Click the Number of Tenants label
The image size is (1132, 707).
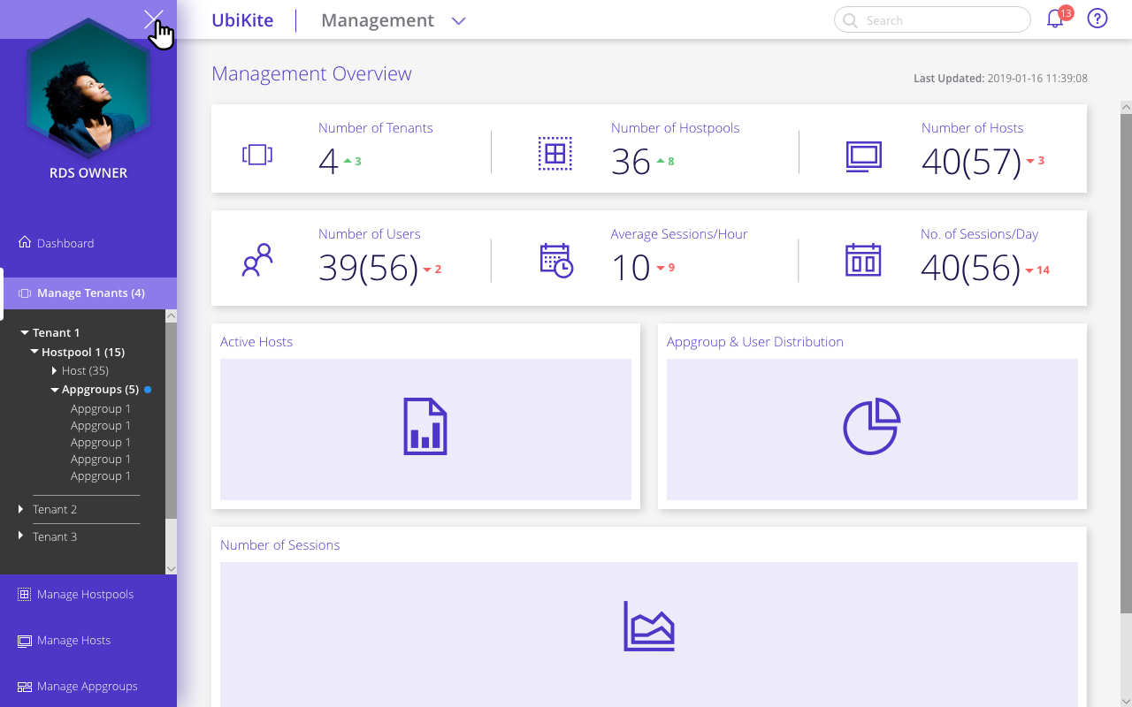376,128
